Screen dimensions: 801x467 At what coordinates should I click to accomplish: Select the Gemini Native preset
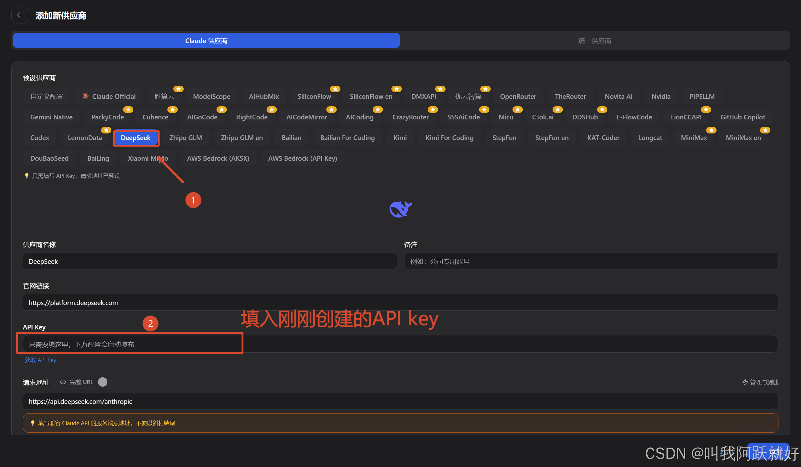point(52,117)
